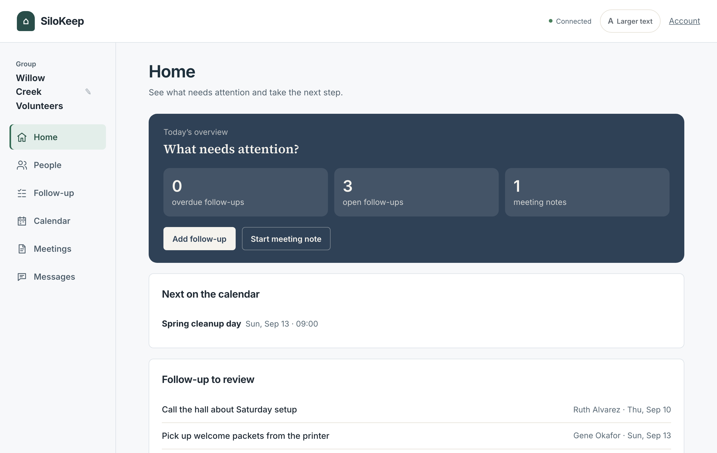Click the Follow-up checklist icon

pyautogui.click(x=22, y=193)
